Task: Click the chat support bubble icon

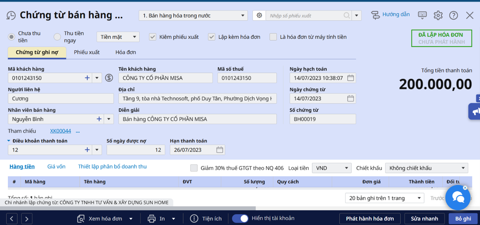Action: 458,198
